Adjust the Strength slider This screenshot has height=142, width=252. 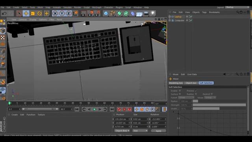[x=219, y=105]
